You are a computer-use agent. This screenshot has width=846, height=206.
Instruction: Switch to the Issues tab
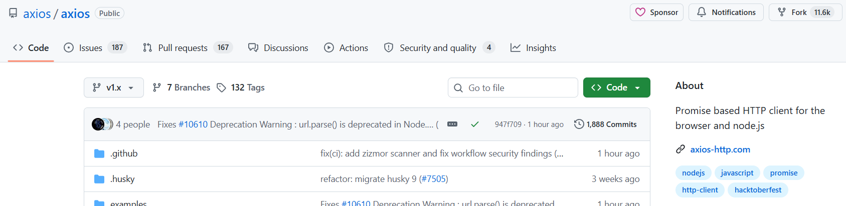[x=95, y=48]
